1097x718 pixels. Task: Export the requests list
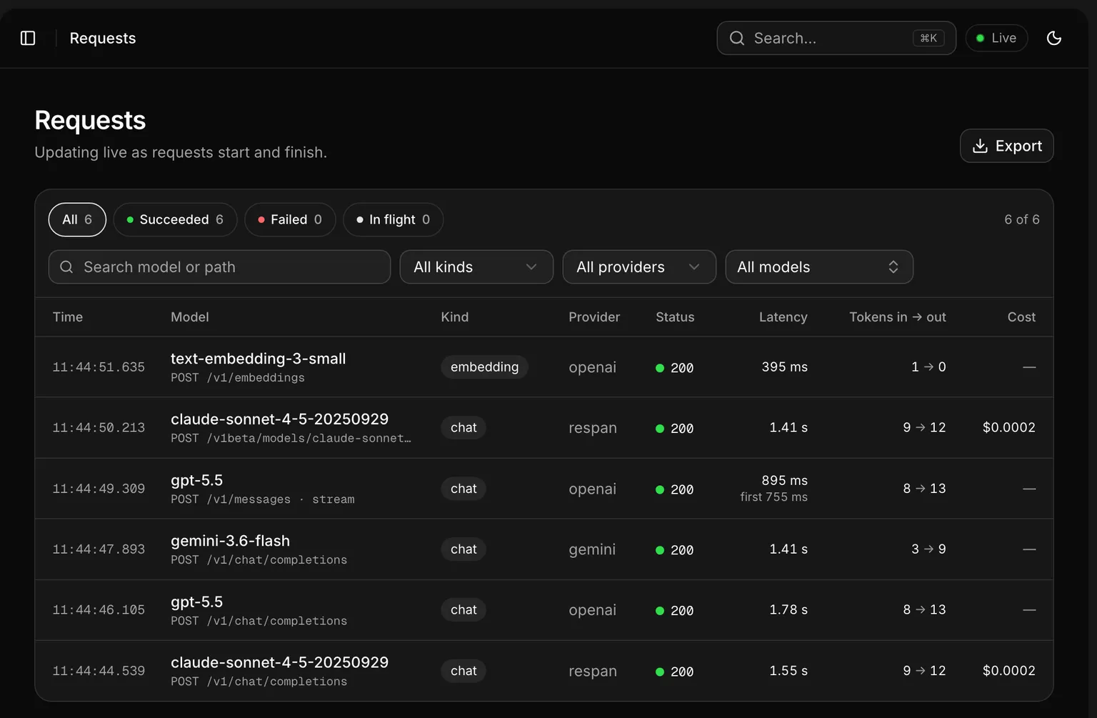coord(1006,146)
